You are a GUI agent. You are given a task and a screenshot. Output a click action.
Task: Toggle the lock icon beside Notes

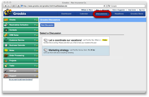tap(37, 51)
